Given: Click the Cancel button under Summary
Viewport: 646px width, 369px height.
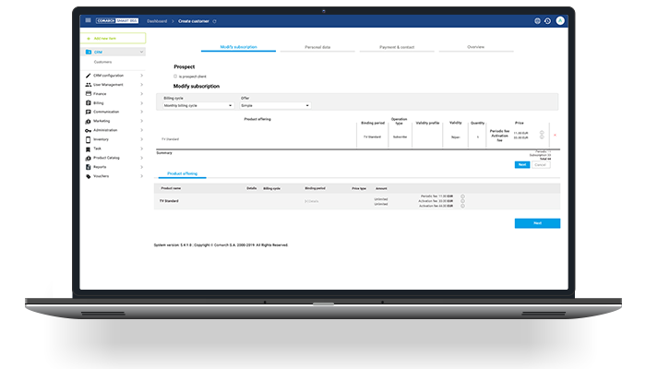Looking at the screenshot, I should click(x=541, y=164).
